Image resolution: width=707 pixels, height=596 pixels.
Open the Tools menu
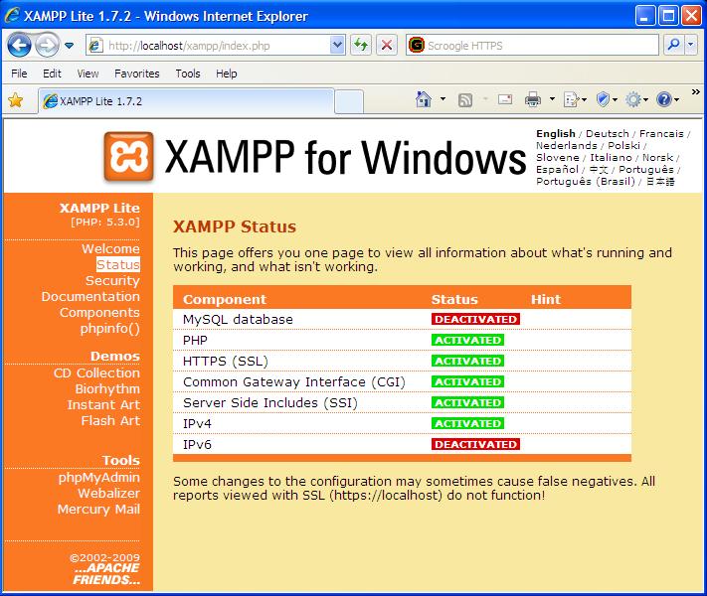click(188, 74)
